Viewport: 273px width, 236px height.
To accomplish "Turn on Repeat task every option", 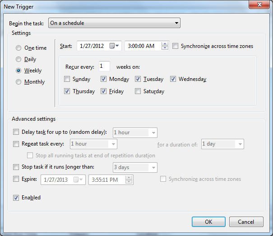I will 16,144.
